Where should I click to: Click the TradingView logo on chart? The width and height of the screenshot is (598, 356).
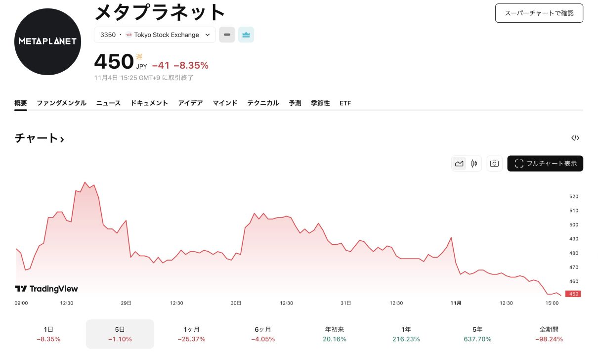click(x=46, y=289)
